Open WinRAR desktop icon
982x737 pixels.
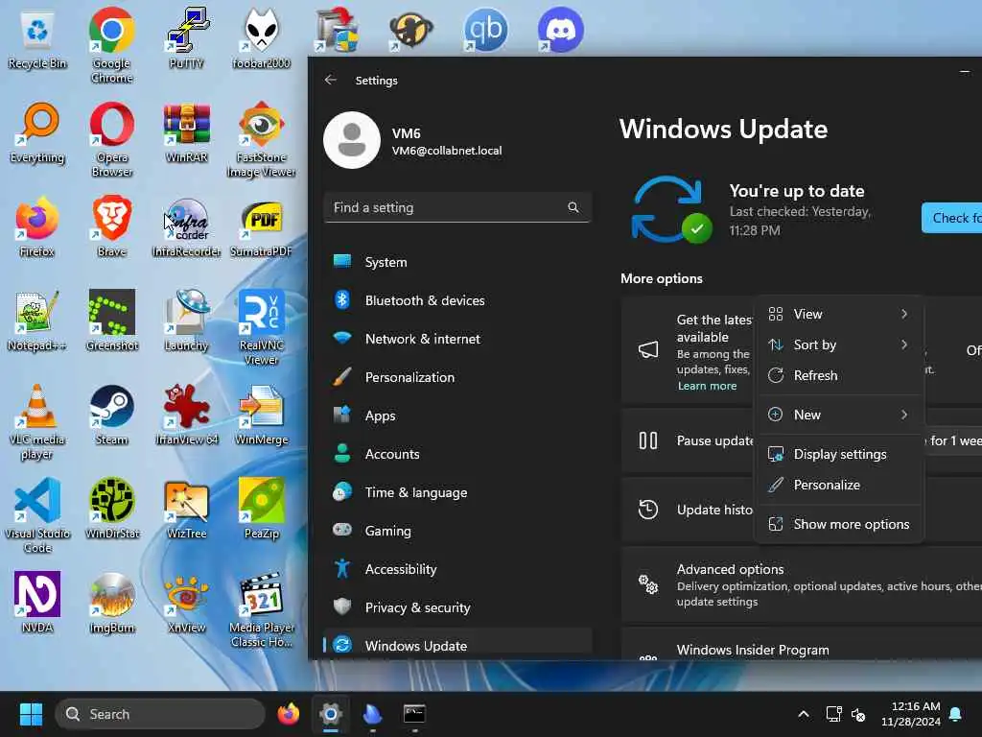186,132
